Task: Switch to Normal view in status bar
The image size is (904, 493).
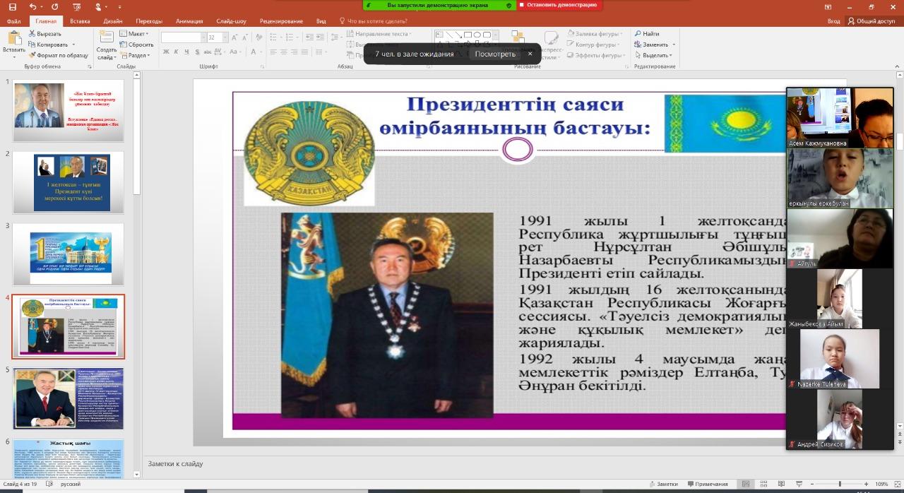Action: (x=744, y=484)
